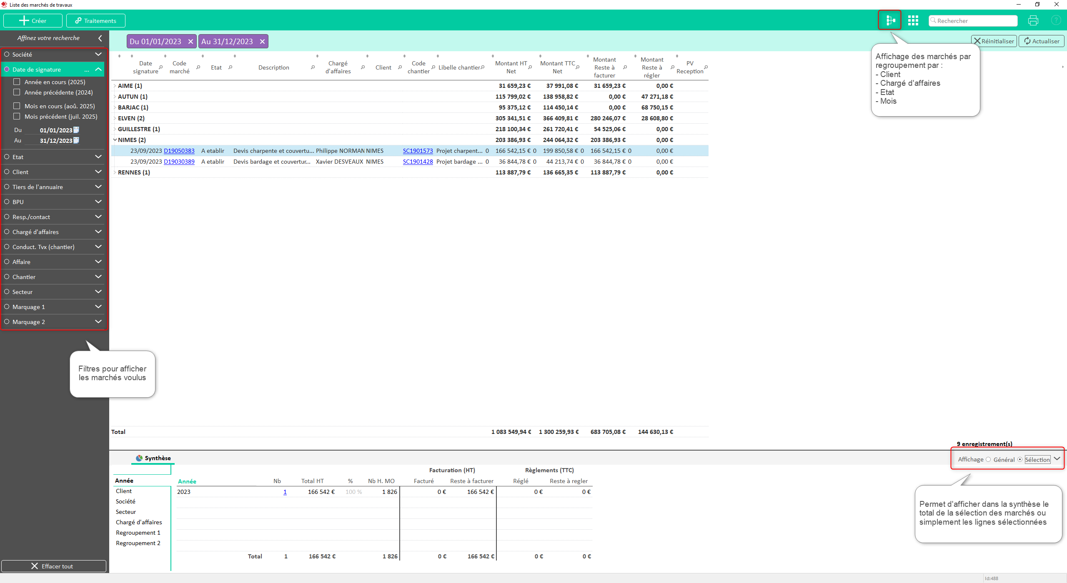1067x583 pixels.
Task: Check 'Année en cours (2025)' checkbox
Action: [17, 82]
